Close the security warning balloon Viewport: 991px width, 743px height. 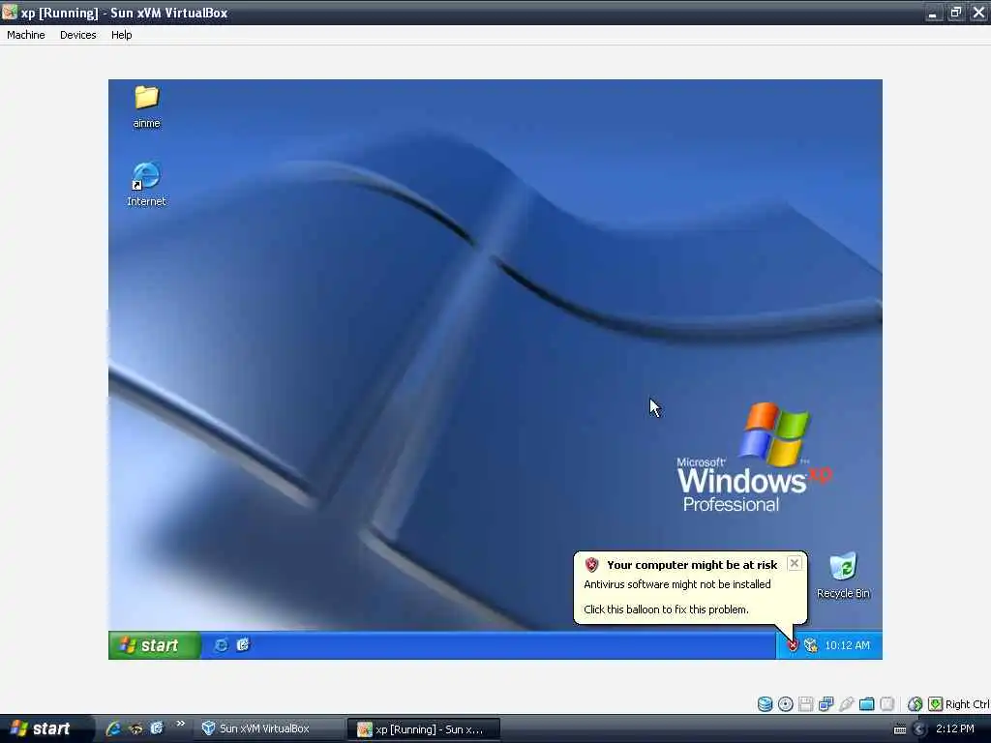(x=795, y=563)
